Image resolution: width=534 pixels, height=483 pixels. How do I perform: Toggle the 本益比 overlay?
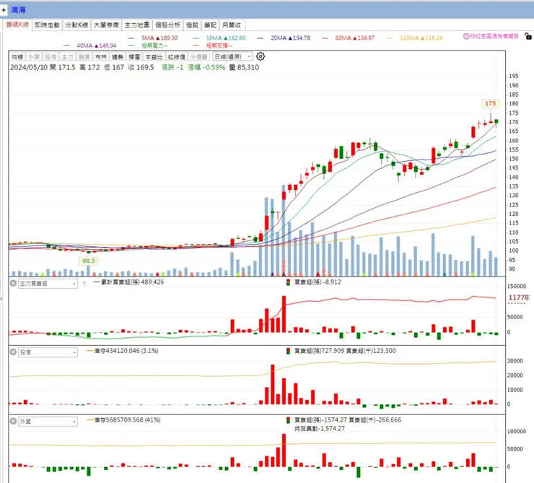click(x=154, y=56)
